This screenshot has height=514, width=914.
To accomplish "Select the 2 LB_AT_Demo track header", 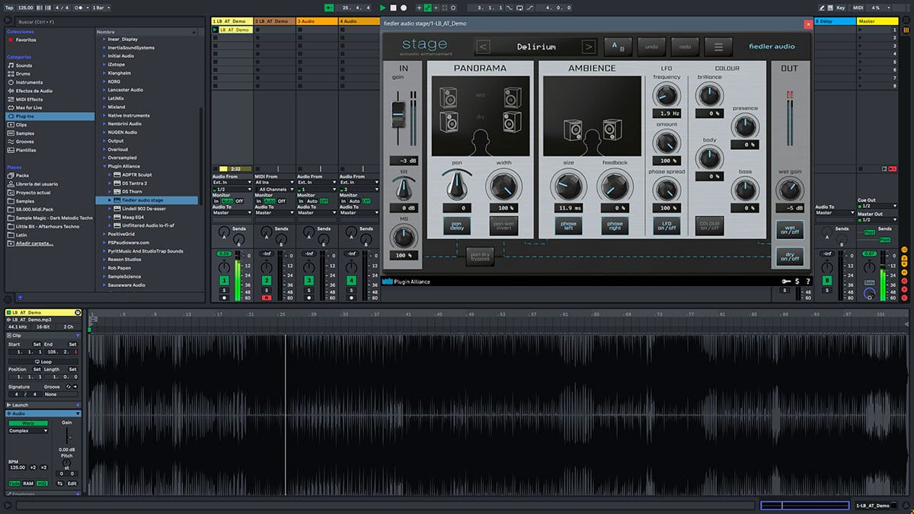I will pos(274,21).
